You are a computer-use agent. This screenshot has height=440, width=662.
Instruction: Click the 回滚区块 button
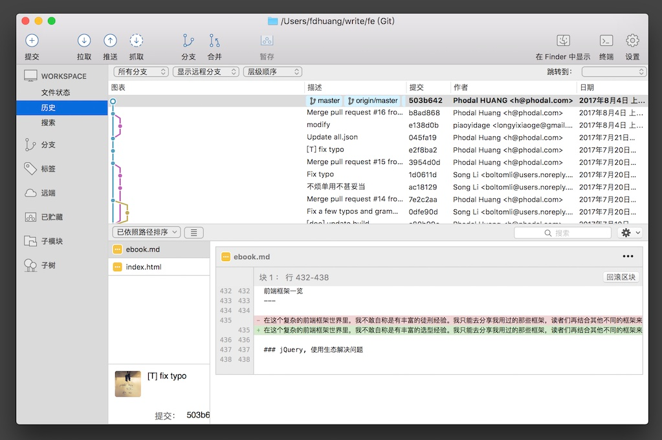(x=621, y=277)
